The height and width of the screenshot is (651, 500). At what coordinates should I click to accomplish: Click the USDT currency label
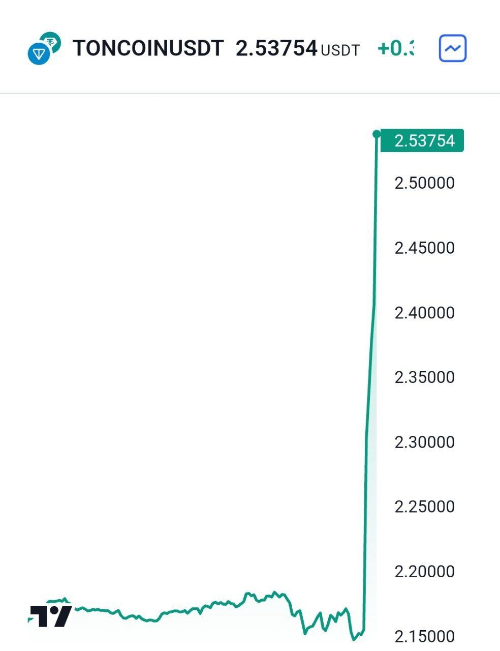(x=340, y=50)
